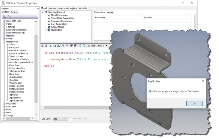219x138 pixels.
Task: Click Flat Pattern node icon
Action: pos(49,30)
